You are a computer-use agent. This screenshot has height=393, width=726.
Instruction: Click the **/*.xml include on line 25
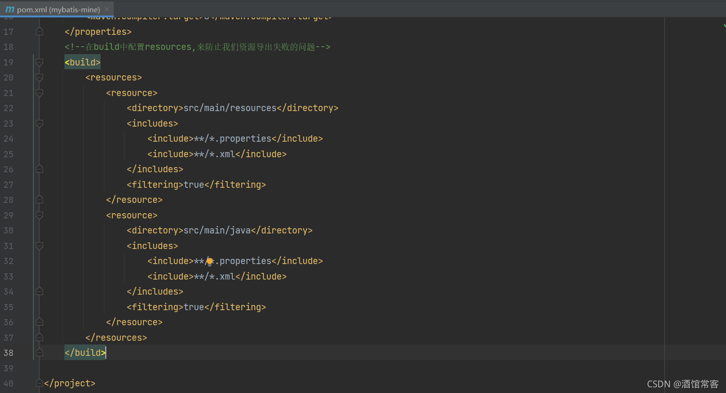[217, 154]
